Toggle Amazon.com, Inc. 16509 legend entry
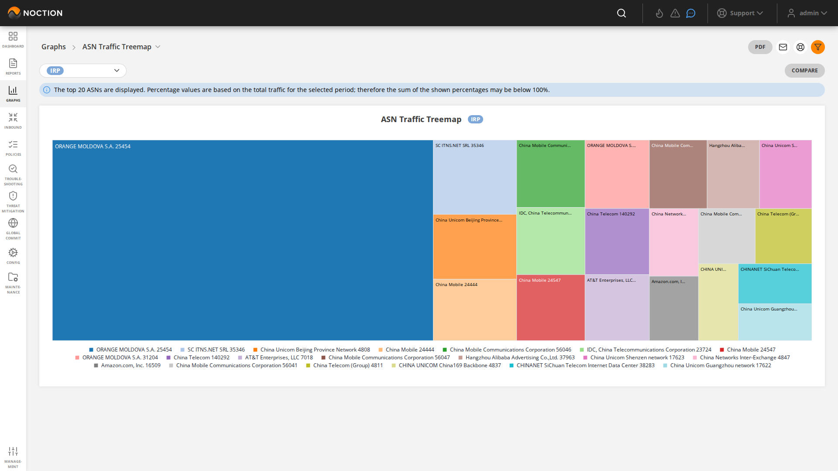 click(x=127, y=365)
